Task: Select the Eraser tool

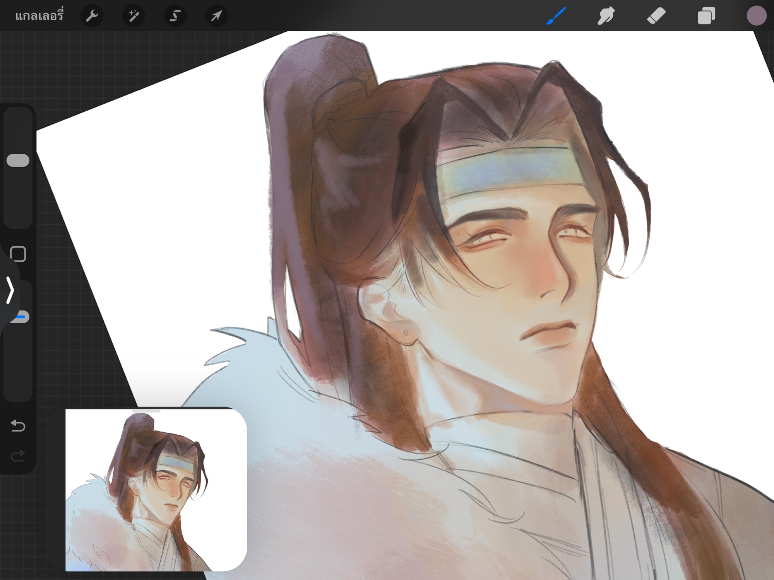Action: pyautogui.click(x=656, y=16)
